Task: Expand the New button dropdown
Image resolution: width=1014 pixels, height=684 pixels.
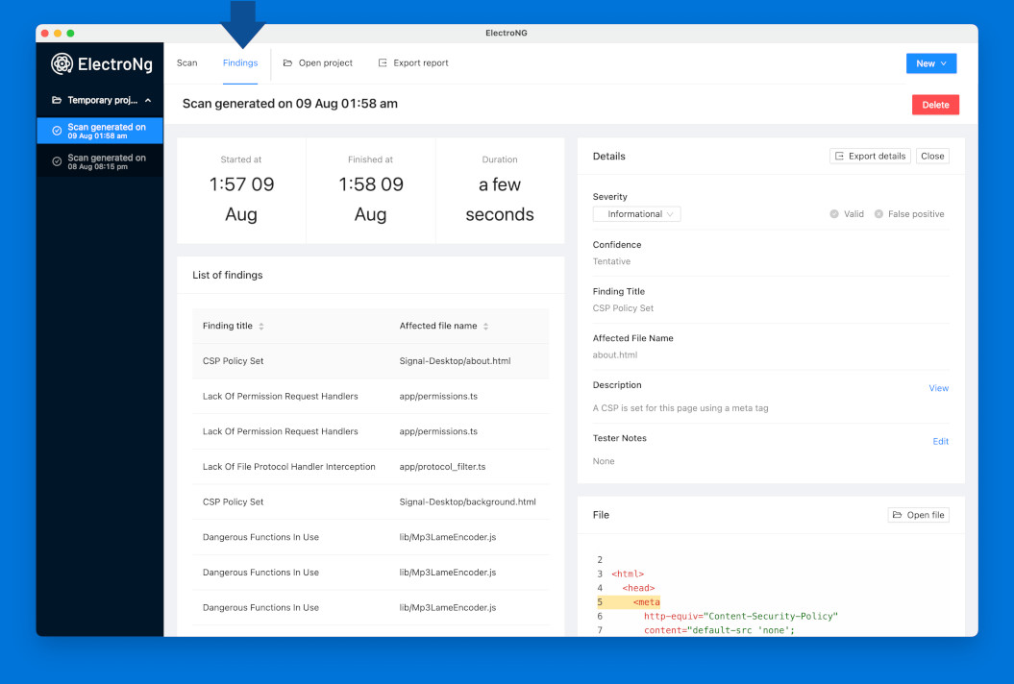Action: pyautogui.click(x=931, y=63)
